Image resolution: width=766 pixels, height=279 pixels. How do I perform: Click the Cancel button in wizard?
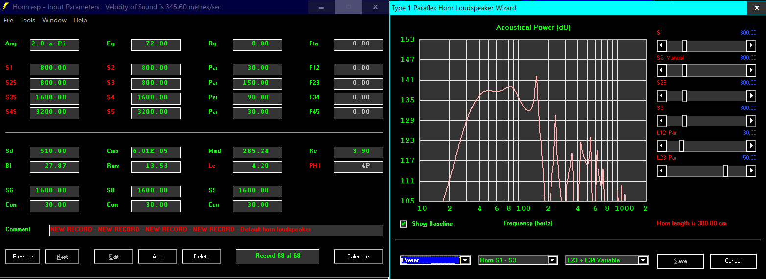point(733,261)
